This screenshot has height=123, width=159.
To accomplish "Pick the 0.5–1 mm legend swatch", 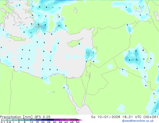I will [x=10, y=120].
